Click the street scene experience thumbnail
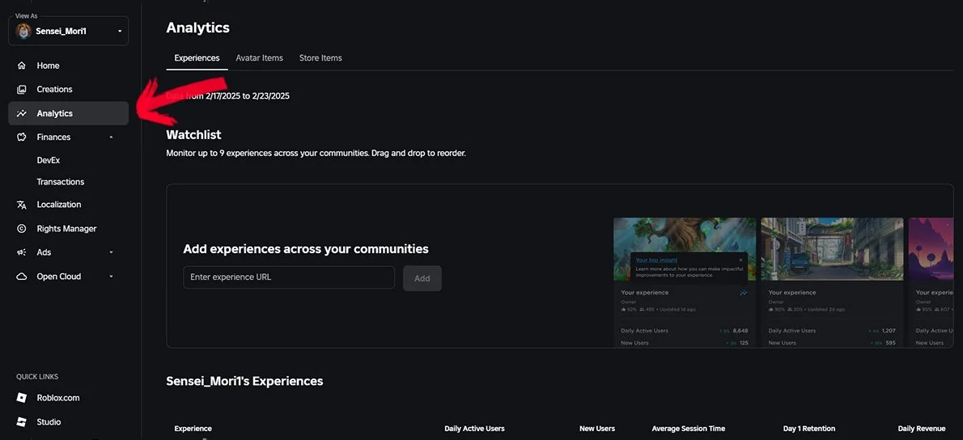The image size is (963, 440). coord(832,249)
